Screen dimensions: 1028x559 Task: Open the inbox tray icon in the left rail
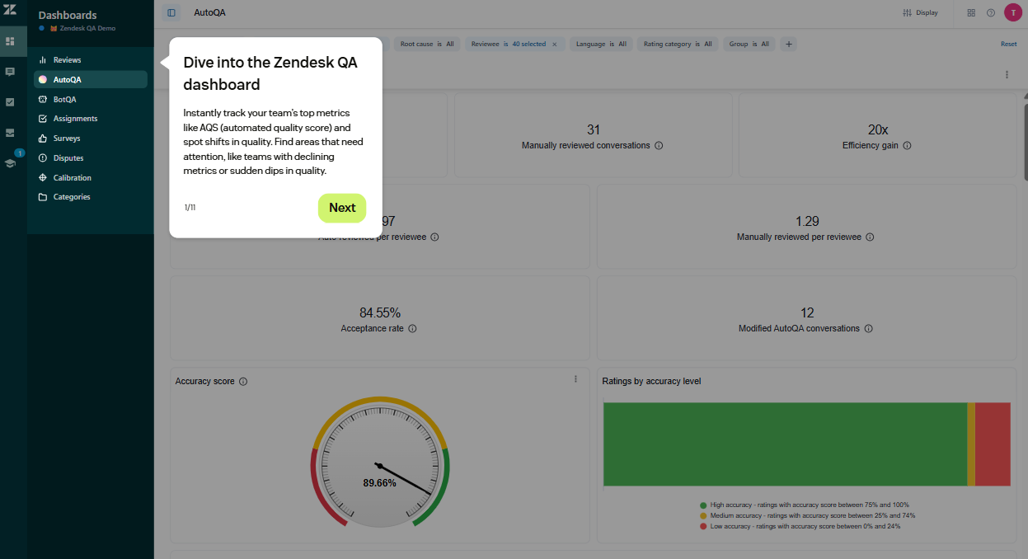coord(10,132)
